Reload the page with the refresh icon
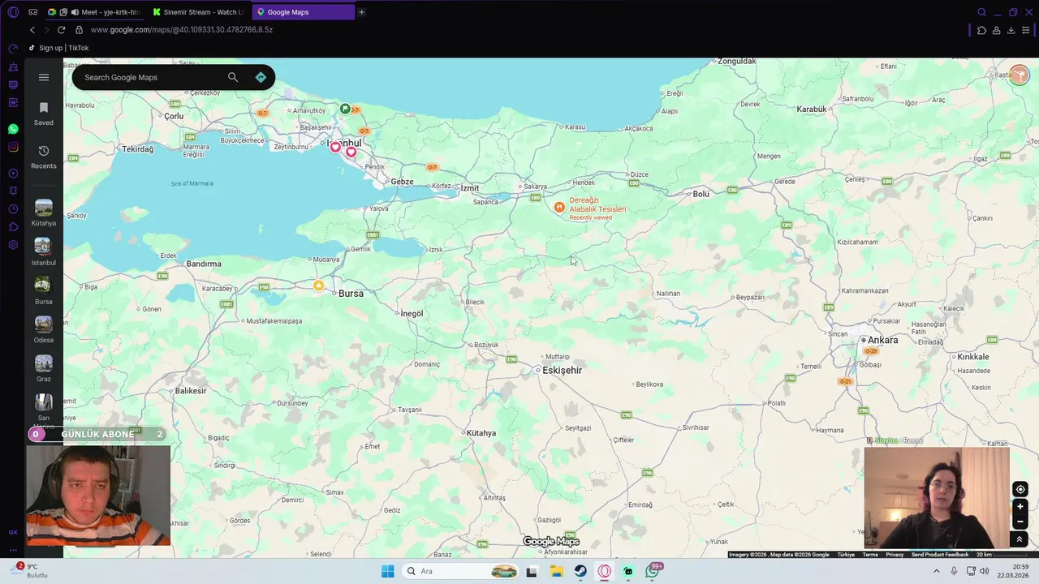The image size is (1039, 584). click(61, 30)
